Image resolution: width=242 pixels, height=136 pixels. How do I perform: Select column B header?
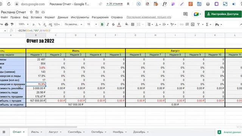(36, 35)
